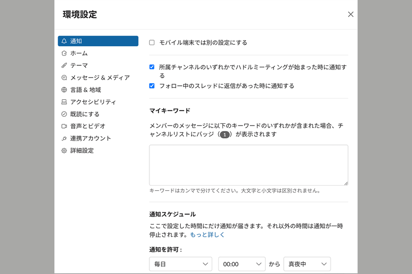Uncheck ハドルミーティング notification checkbox
The width and height of the screenshot is (412, 274).
[152, 67]
